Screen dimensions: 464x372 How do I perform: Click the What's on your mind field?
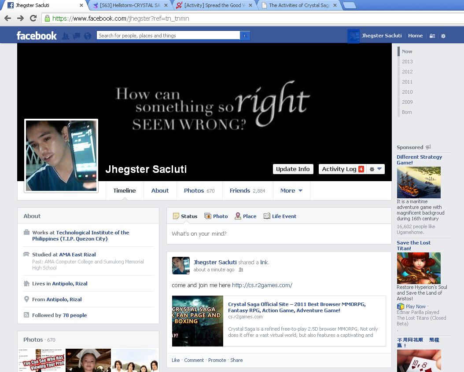tap(279, 233)
